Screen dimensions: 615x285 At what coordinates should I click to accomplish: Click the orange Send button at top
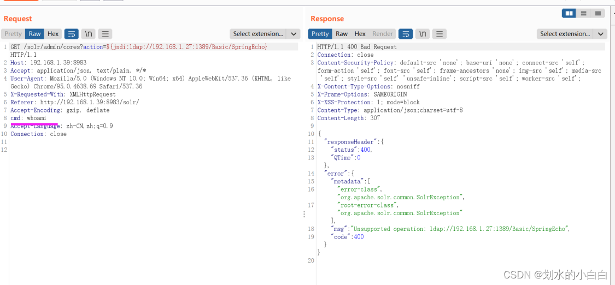coord(21,1)
